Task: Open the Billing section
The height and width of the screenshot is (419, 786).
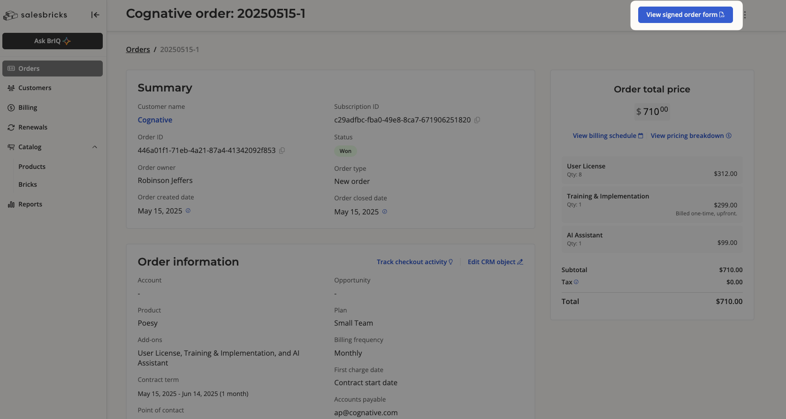Action: pos(28,107)
